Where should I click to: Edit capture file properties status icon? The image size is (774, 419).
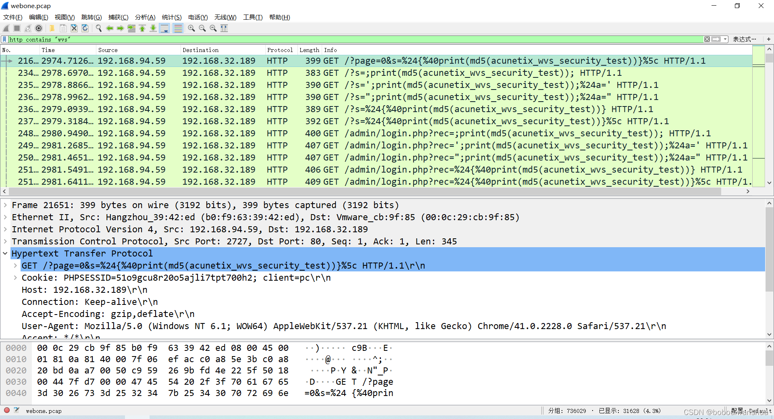(17, 410)
